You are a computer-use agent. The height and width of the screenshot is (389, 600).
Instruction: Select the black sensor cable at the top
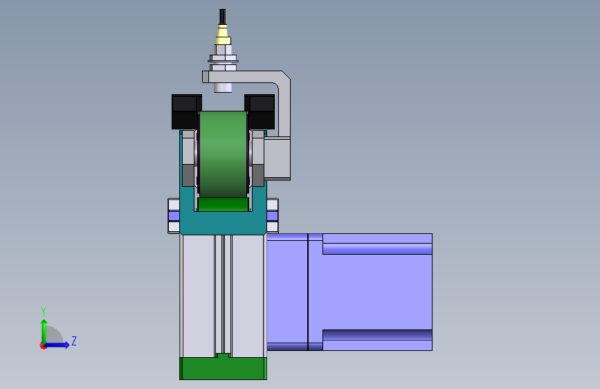[x=222, y=17]
